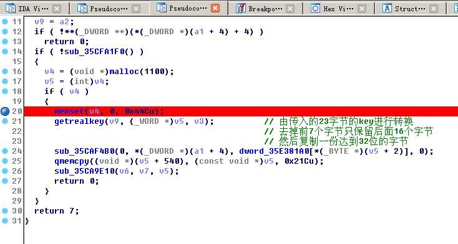The image size is (458, 244).
Task: Select variable v9 on line 11
Action: [x=39, y=22]
